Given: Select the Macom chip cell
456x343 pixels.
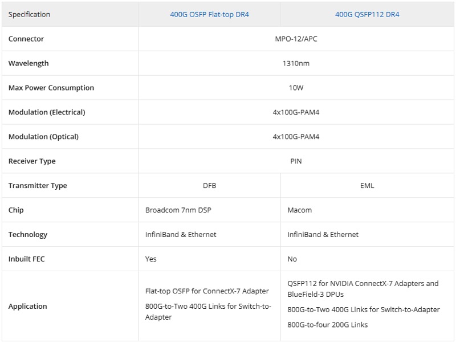Looking at the screenshot, I should [300, 210].
